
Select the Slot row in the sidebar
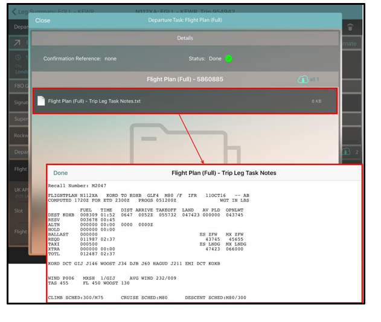20,211
